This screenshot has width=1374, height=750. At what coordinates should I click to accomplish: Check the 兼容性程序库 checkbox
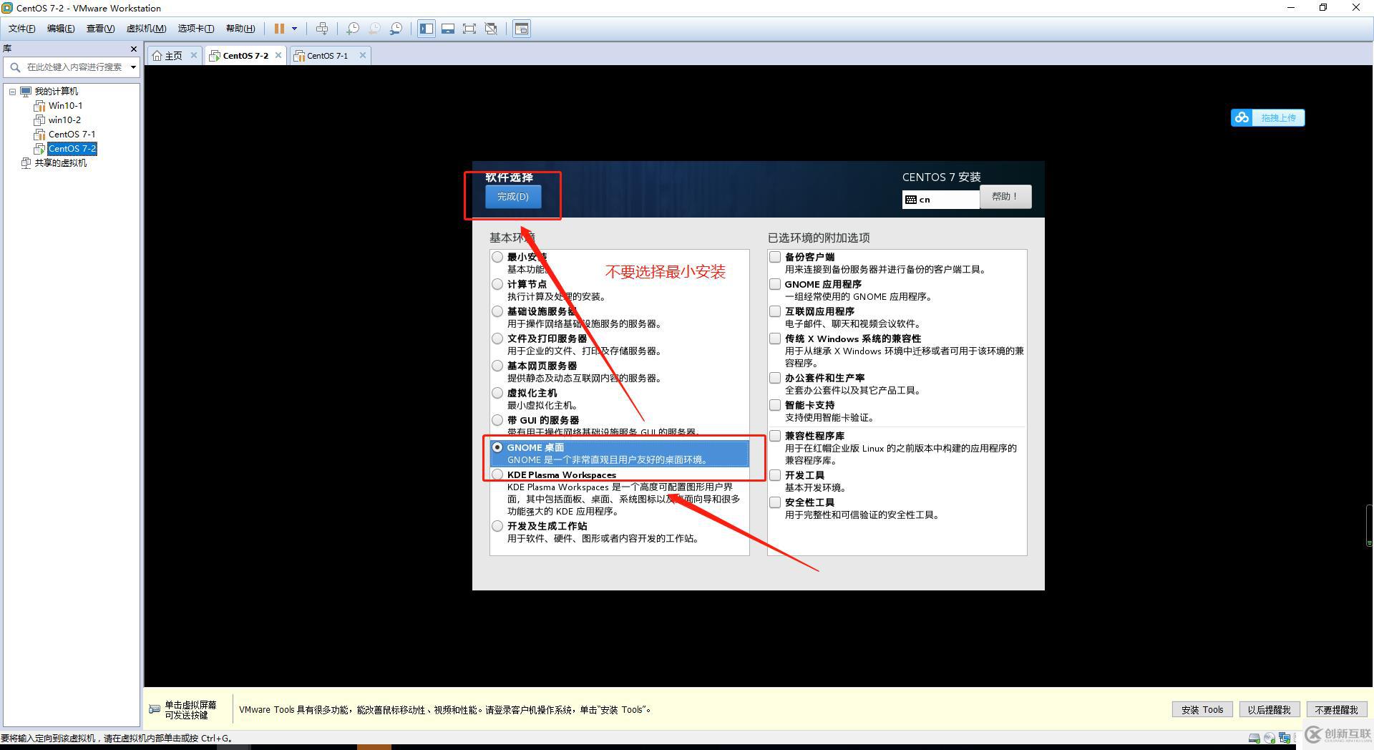point(775,436)
